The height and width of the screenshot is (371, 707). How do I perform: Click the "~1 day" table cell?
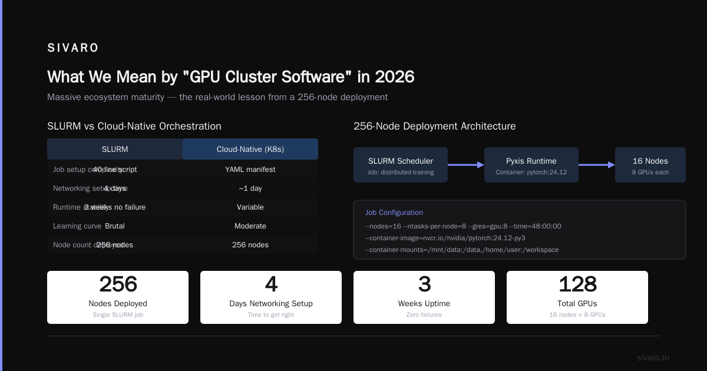tap(250, 188)
